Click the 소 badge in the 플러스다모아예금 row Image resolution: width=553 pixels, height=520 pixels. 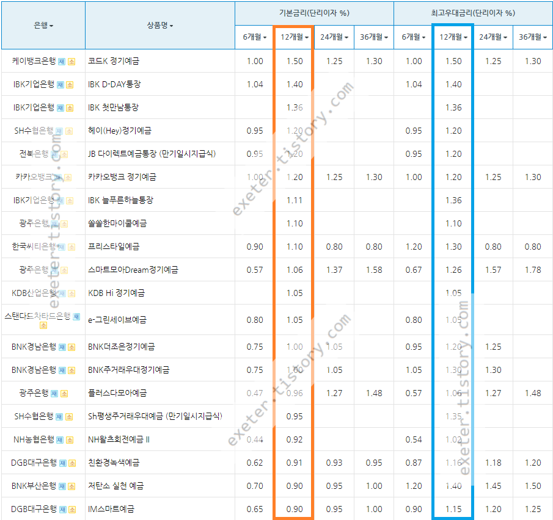64,394
